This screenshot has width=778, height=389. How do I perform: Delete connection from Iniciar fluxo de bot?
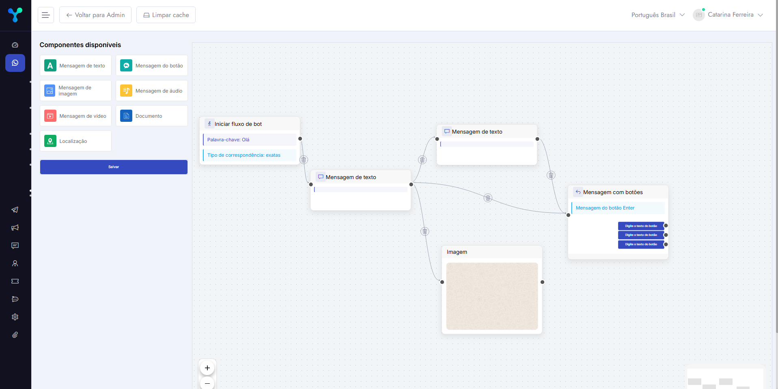tap(304, 160)
